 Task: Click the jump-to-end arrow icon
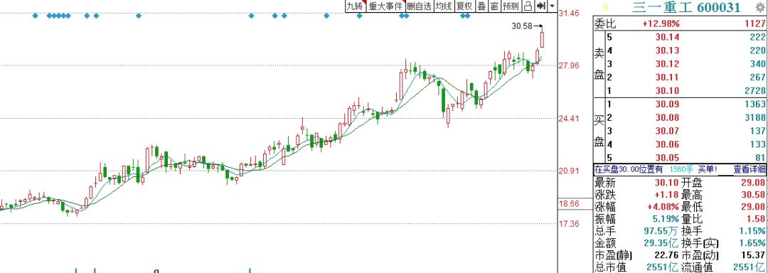tap(540, 6)
